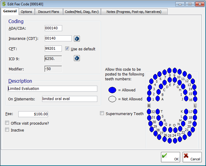Open the Codes(Med, Diag, Rev) tab
206x166 pixels.
click(82, 12)
